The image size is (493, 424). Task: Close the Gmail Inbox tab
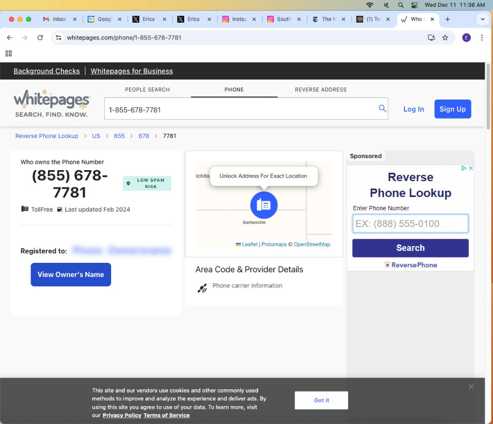coord(74,19)
